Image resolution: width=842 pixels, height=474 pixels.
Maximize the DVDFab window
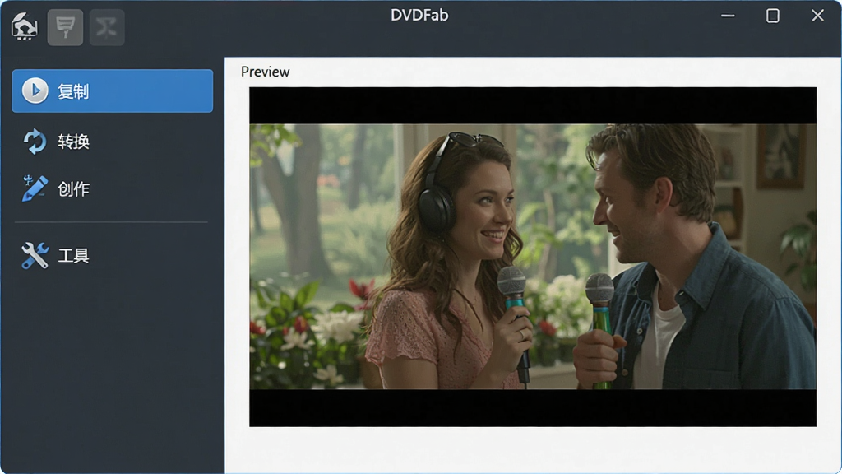click(773, 16)
